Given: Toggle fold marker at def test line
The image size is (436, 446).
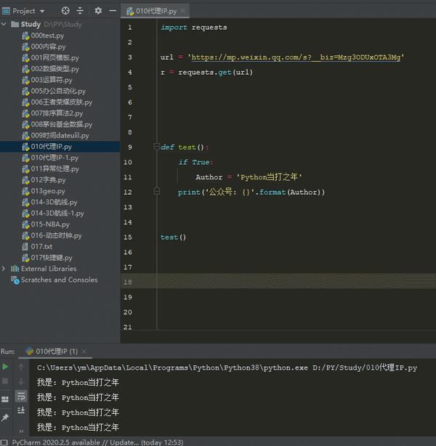Looking at the screenshot, I should coord(156,147).
